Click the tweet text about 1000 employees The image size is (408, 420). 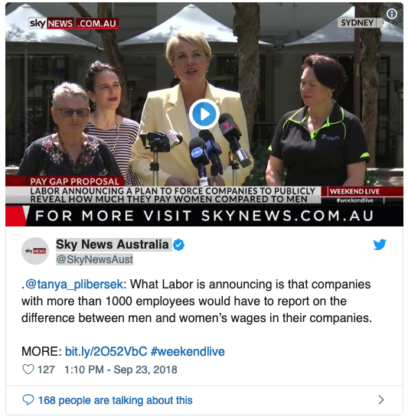pos(197,301)
